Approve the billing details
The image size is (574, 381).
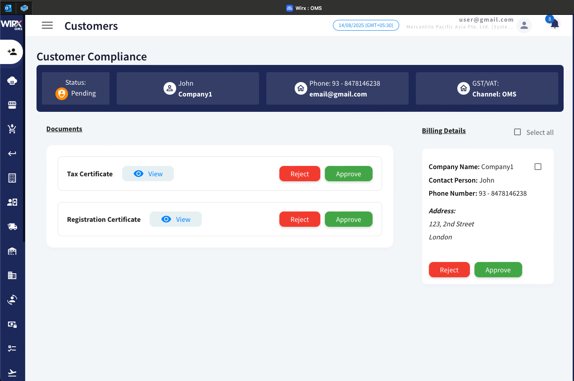coord(498,270)
